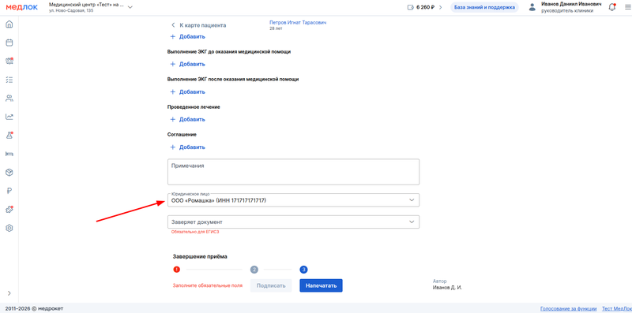Add entry under Проведенное лечение
Image resolution: width=632 pixels, height=313 pixels.
pos(188,120)
